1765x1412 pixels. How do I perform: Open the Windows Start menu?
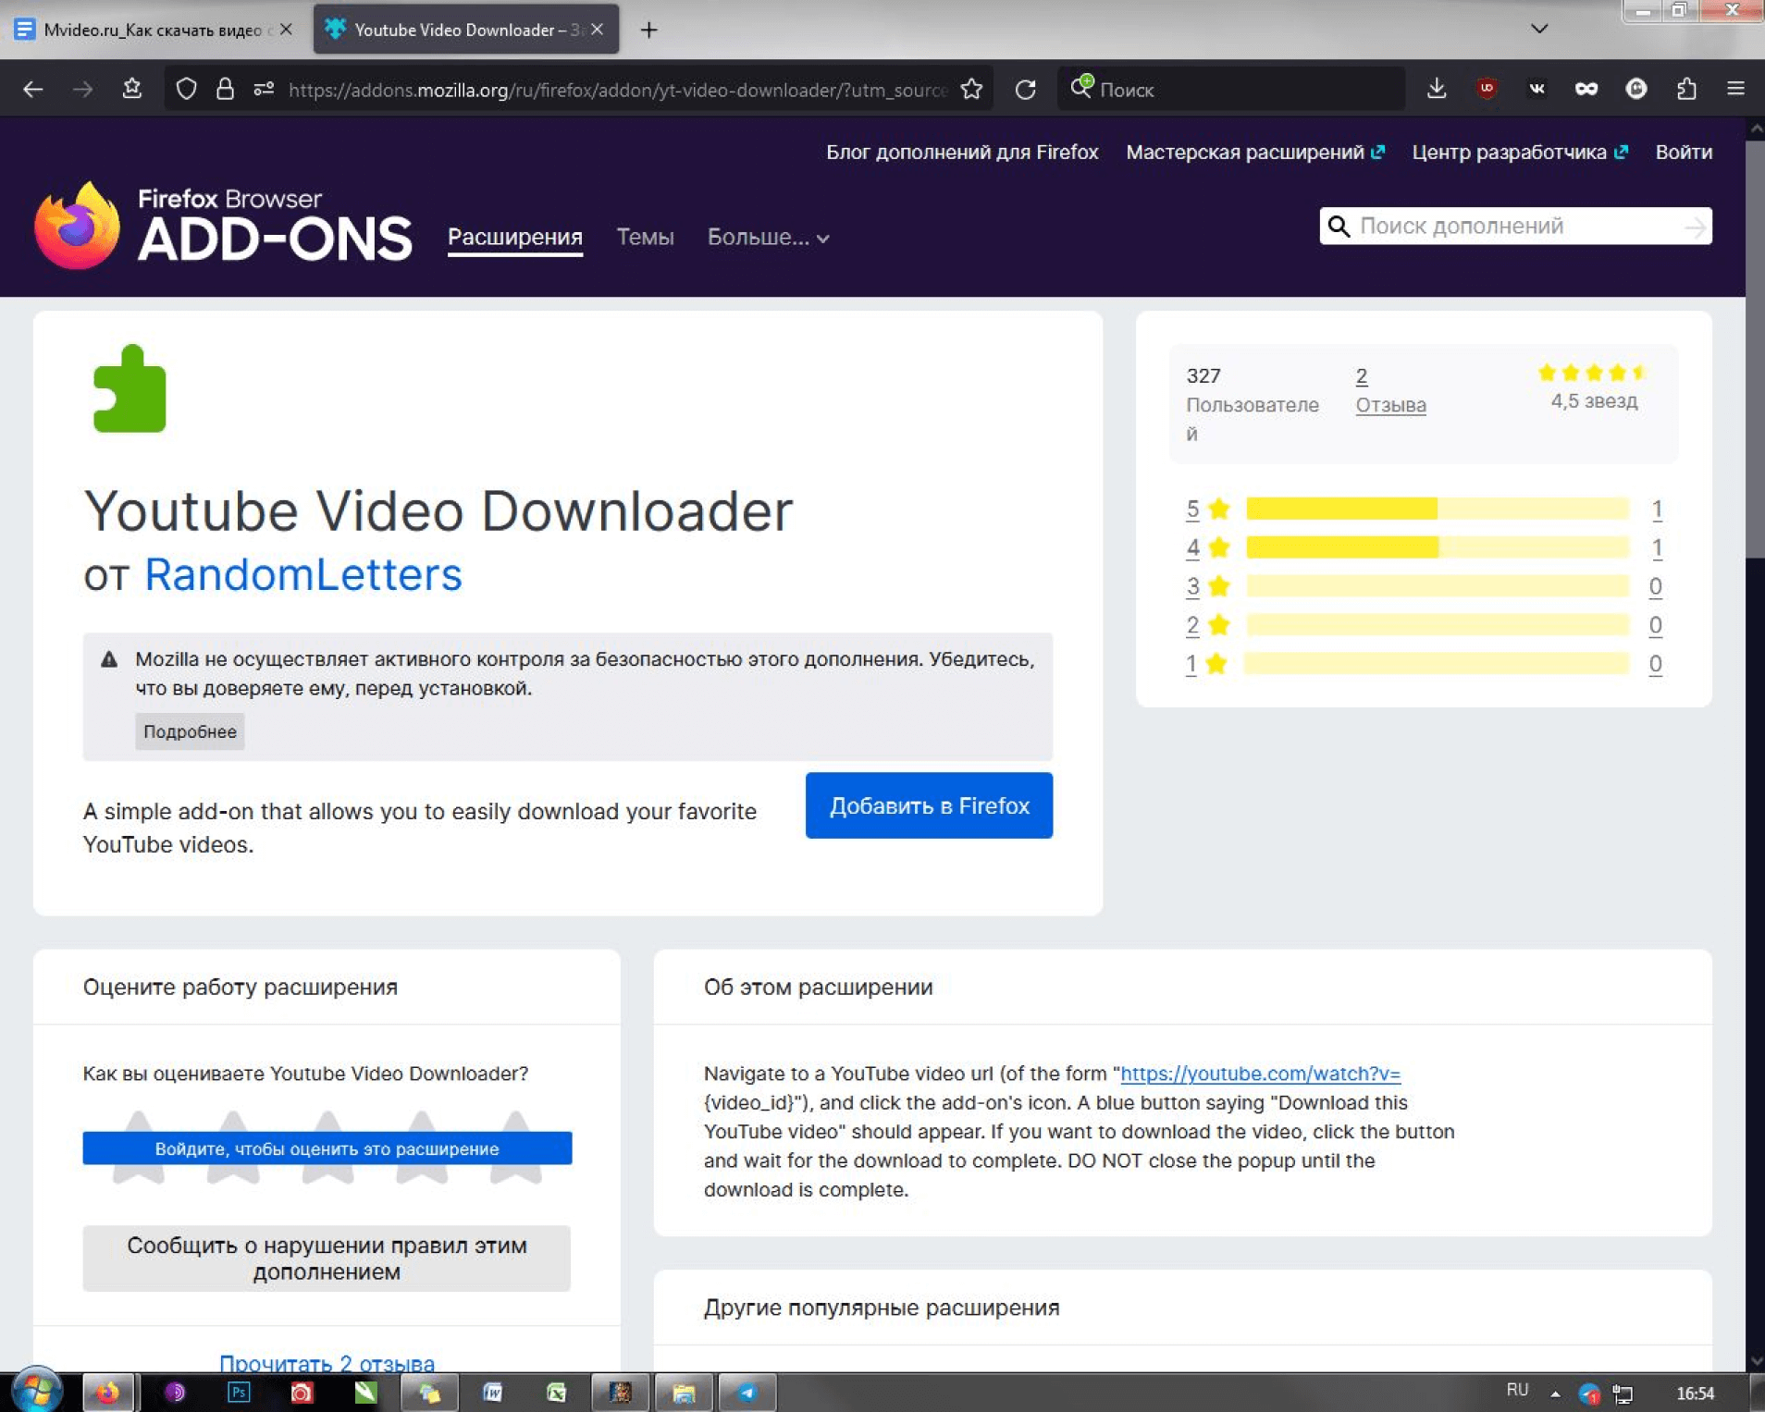(37, 1391)
